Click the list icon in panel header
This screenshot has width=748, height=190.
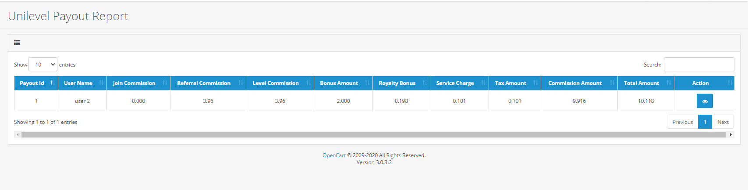point(17,43)
